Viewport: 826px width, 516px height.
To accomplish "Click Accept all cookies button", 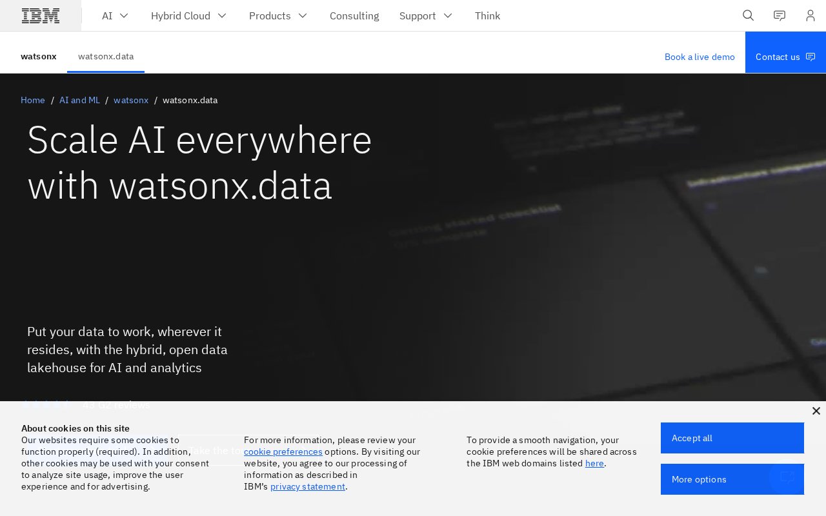I will pyautogui.click(x=732, y=438).
